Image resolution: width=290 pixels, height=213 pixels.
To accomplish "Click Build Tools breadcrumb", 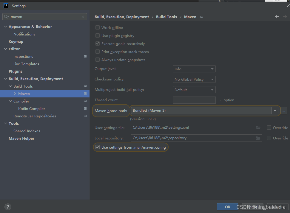I will click(166, 17).
